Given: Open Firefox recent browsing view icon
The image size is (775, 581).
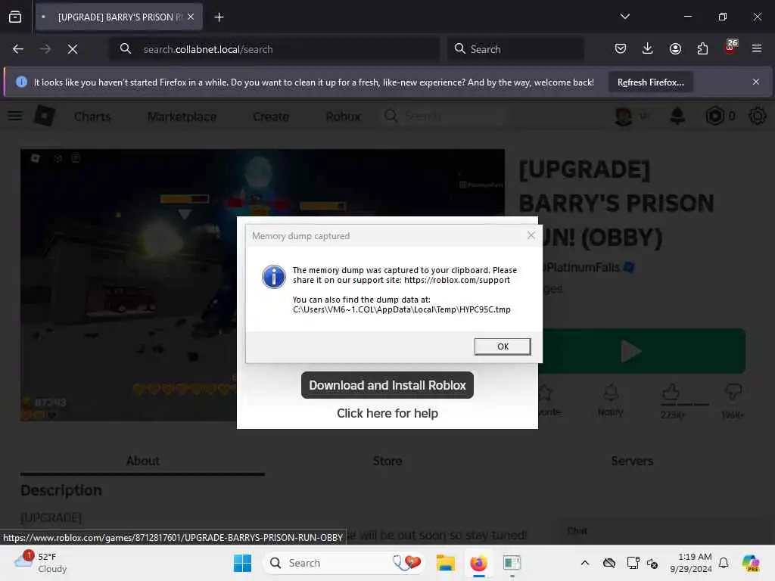Looking at the screenshot, I should point(15,17).
